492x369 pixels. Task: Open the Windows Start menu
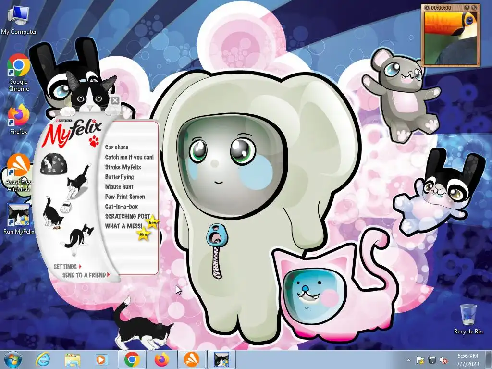tap(13, 359)
